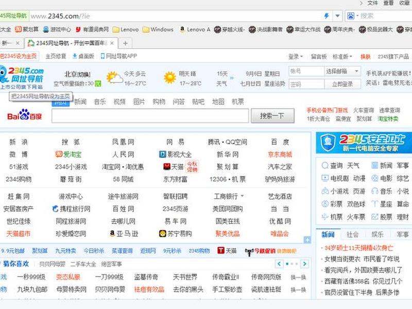Open the 影视大全 link

click(x=175, y=154)
